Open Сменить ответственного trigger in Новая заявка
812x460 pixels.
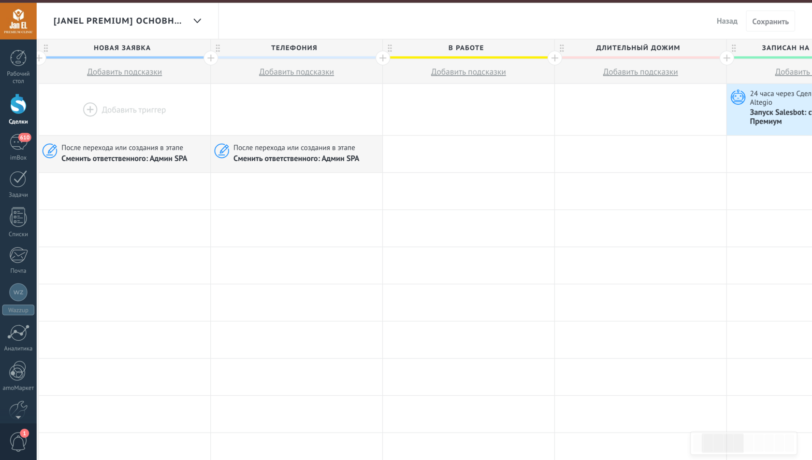(125, 154)
